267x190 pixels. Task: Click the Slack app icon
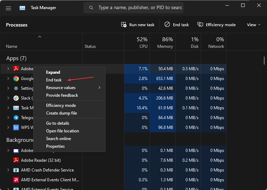click(16, 98)
